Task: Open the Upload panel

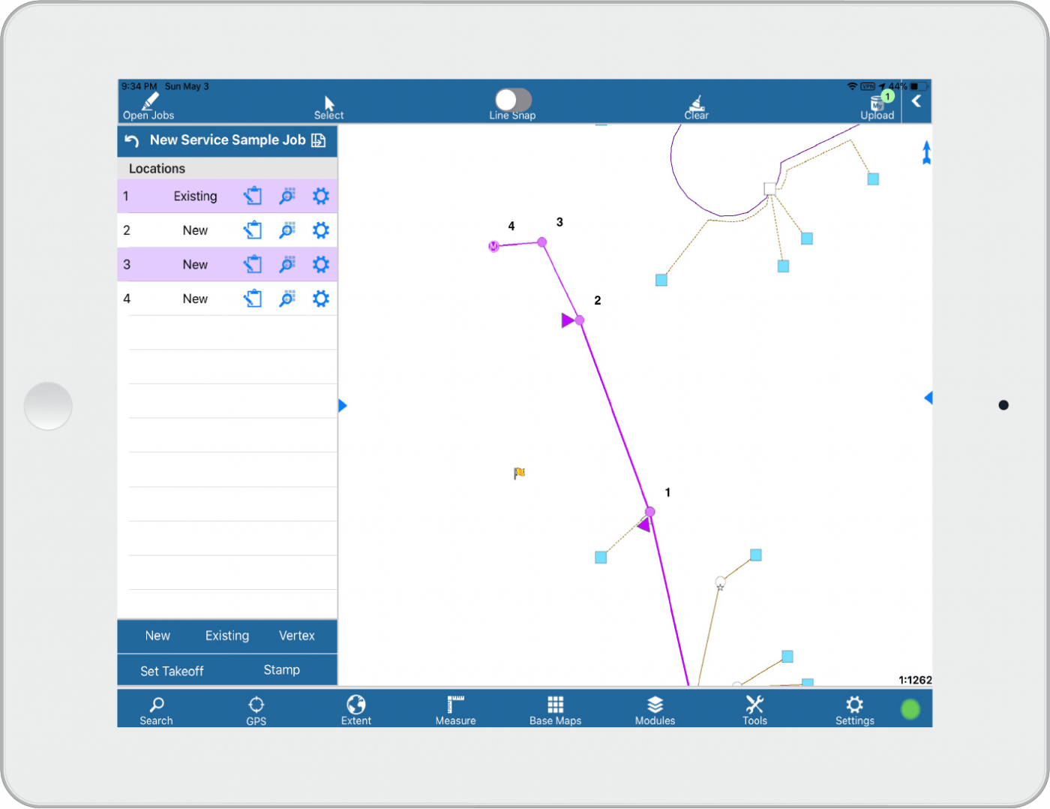Action: (876, 105)
